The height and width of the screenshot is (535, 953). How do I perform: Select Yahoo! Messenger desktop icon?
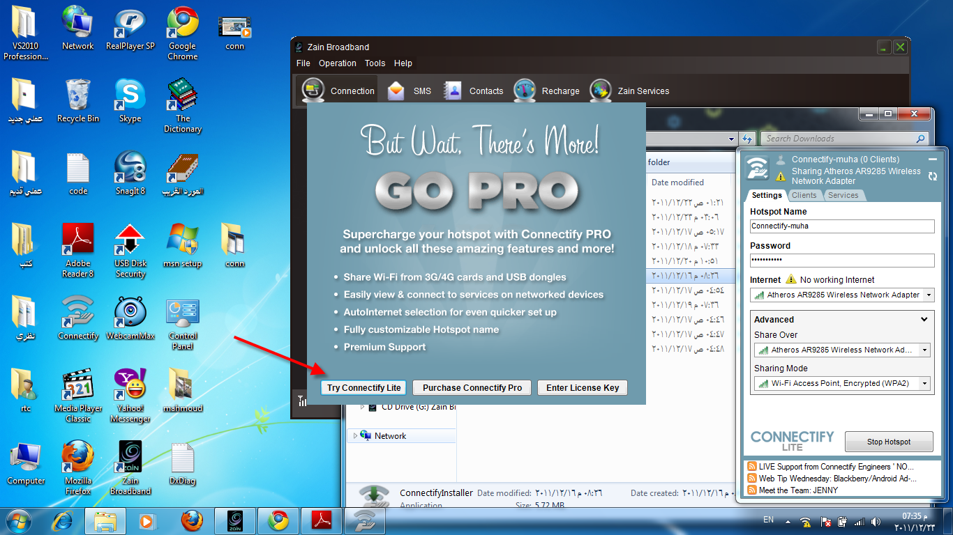point(130,395)
